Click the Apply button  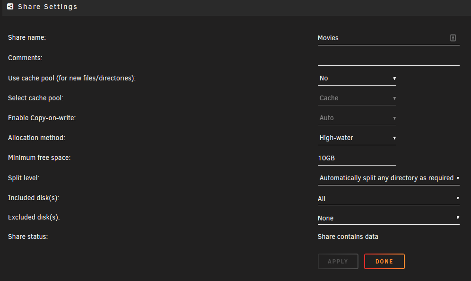pos(338,261)
